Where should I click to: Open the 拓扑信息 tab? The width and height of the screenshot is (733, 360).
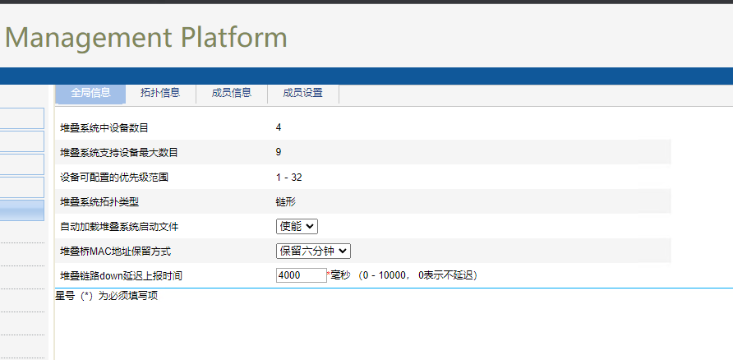[x=160, y=93]
